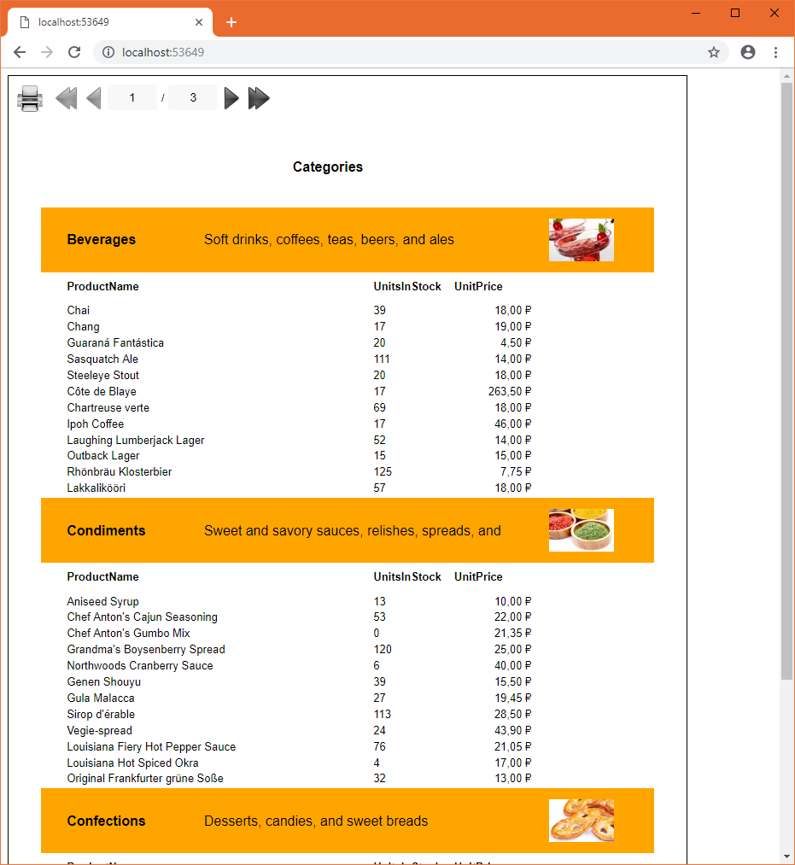Navigate back in browser history
795x865 pixels.
point(20,52)
